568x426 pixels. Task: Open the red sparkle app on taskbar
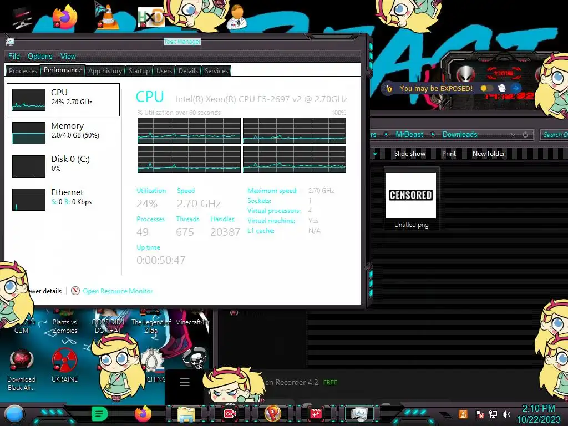316,414
